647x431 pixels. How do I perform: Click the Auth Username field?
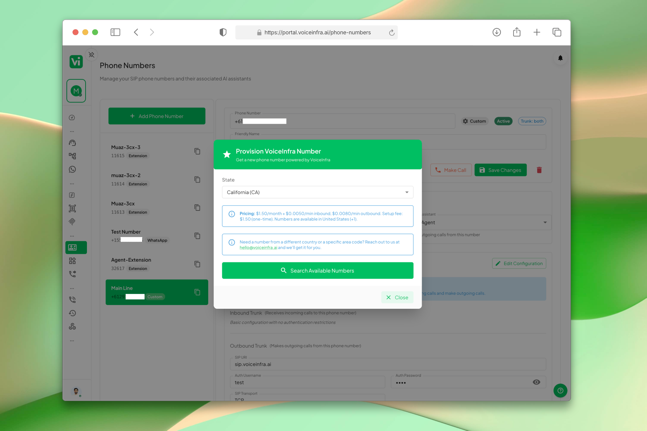(307, 382)
